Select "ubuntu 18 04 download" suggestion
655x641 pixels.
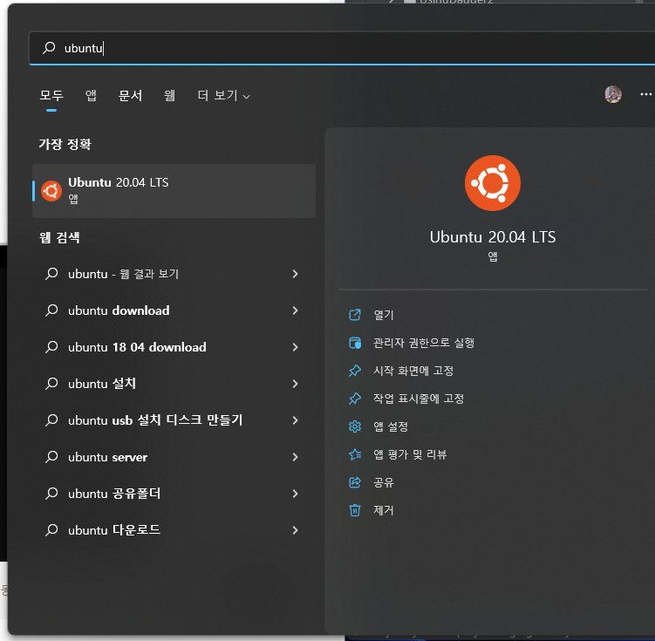coord(174,347)
